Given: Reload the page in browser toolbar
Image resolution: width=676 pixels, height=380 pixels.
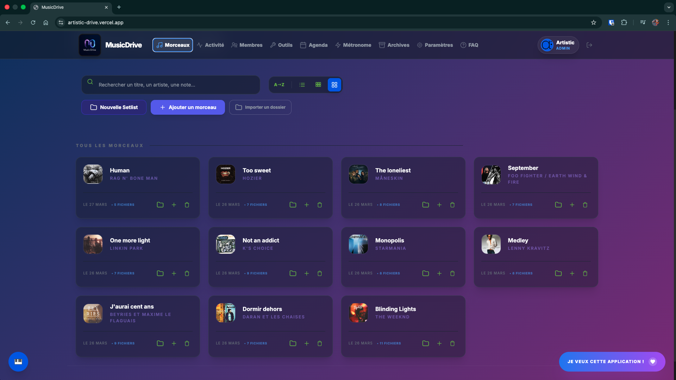Looking at the screenshot, I should [x=33, y=23].
